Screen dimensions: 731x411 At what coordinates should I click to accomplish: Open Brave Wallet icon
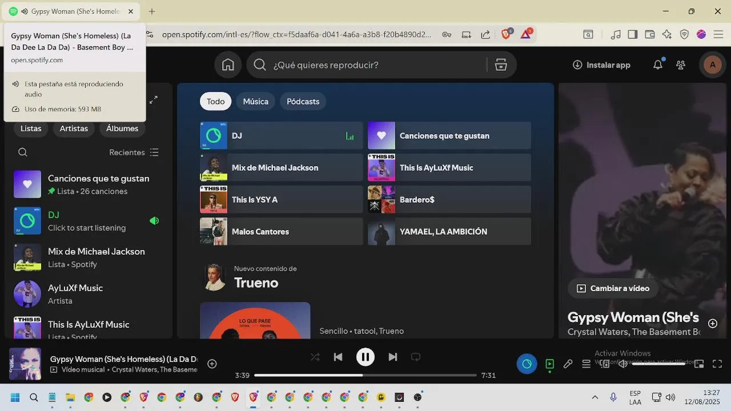click(x=650, y=34)
